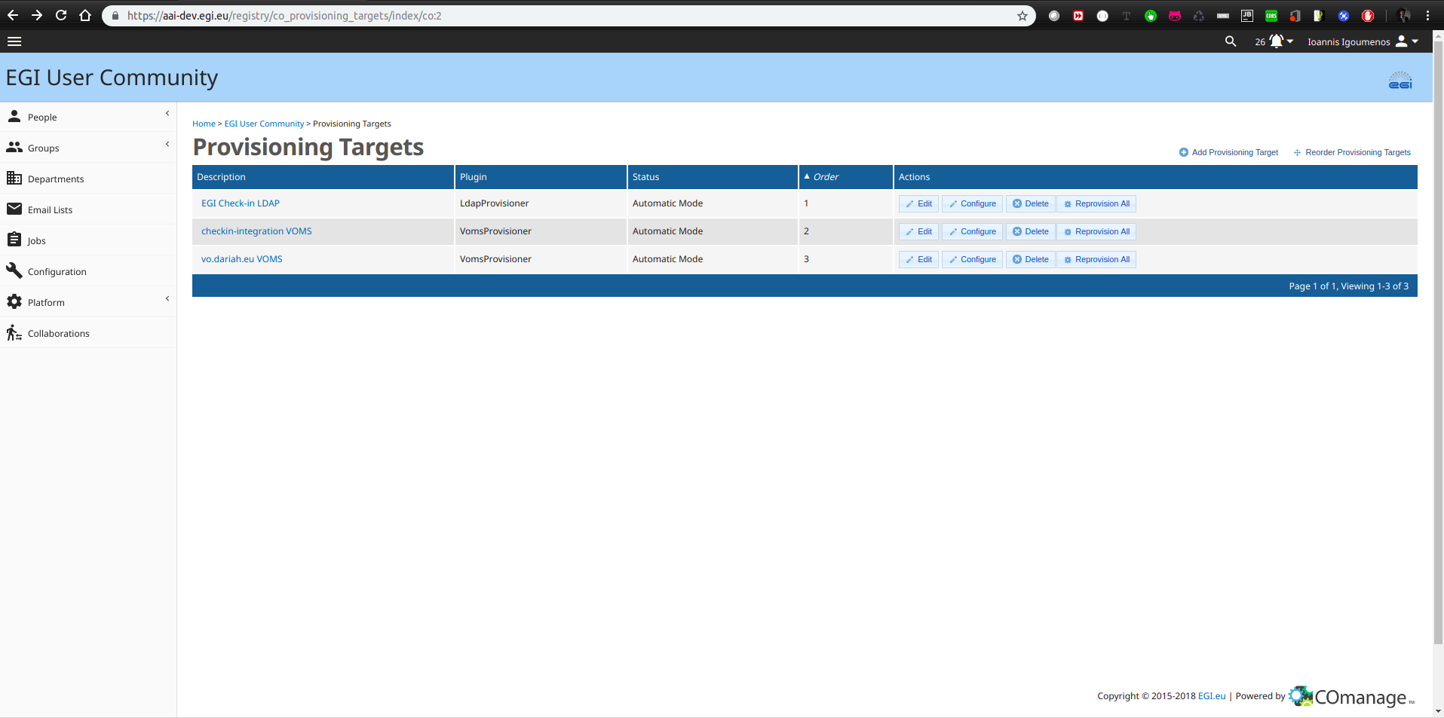This screenshot has height=718, width=1444.
Task: Reload the page using refresh icon
Action: (x=61, y=15)
